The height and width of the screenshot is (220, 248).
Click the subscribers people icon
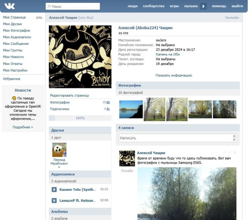[108, 109]
